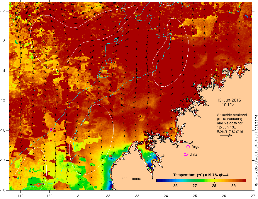Click the 26 label on the temperature scale
The width and height of the screenshot is (258, 199).
(175, 186)
